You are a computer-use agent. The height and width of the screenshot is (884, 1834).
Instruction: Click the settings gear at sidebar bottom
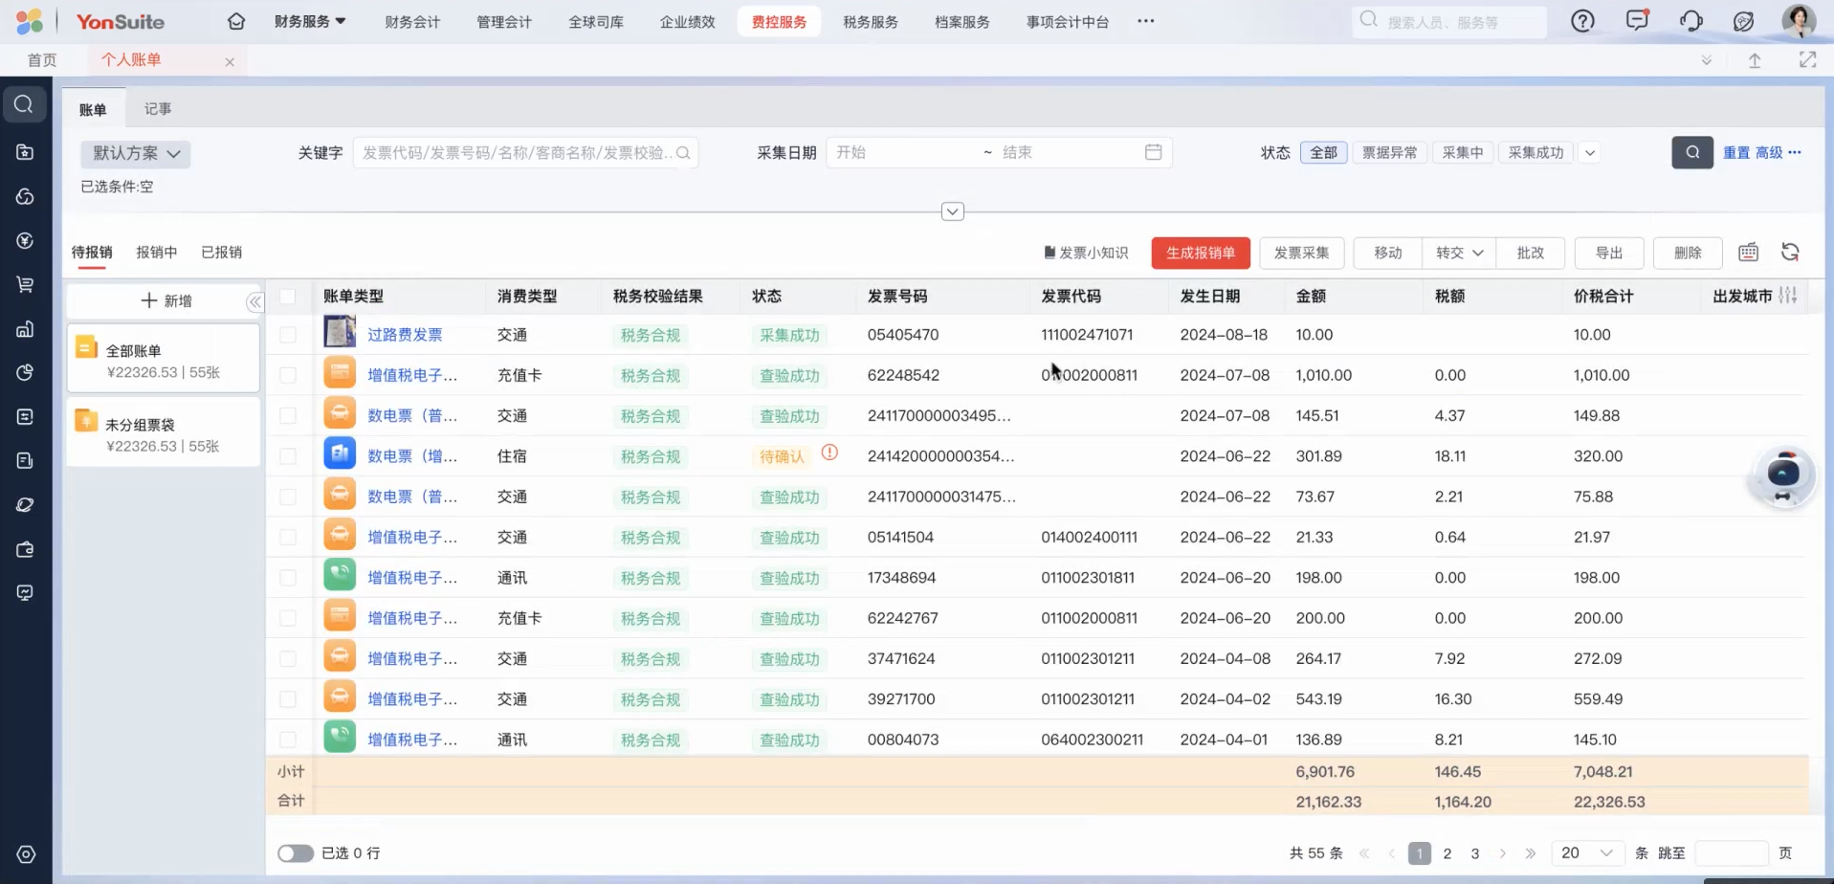tap(24, 854)
